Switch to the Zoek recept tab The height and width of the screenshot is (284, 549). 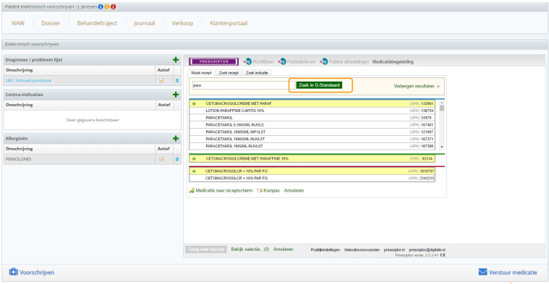[x=229, y=73]
